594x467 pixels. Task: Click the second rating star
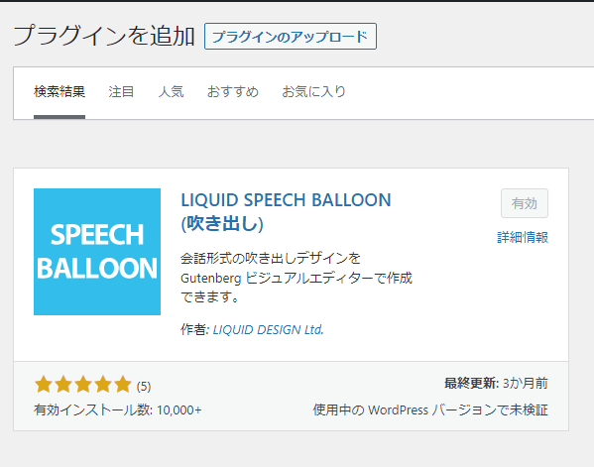click(63, 385)
